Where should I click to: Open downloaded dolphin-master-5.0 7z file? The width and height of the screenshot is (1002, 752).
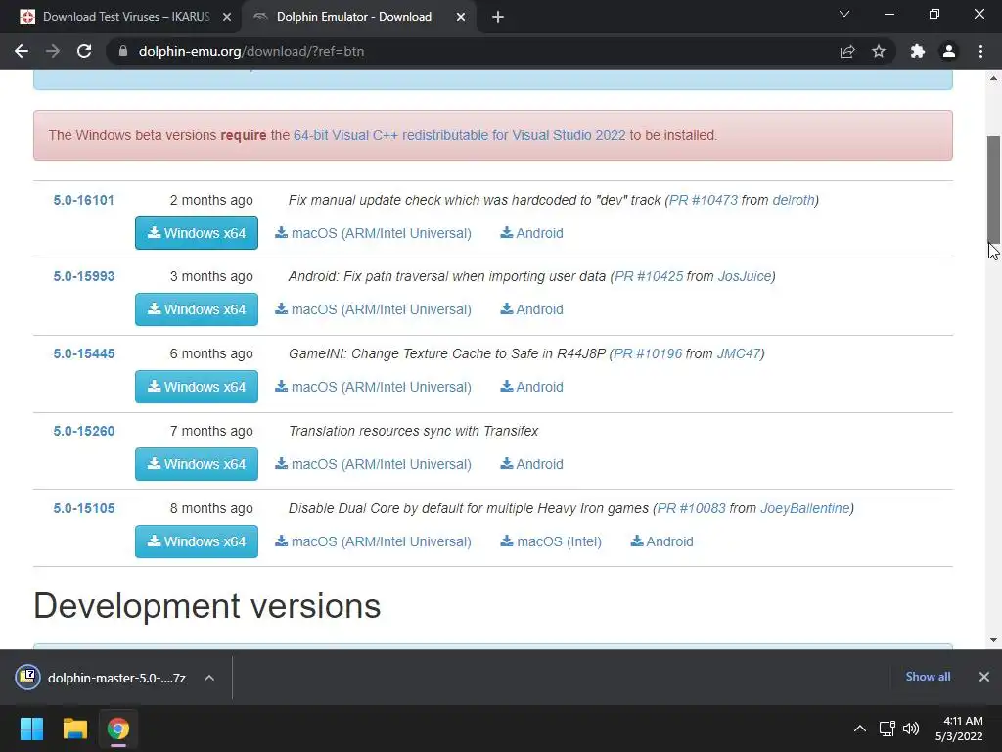pos(102,678)
